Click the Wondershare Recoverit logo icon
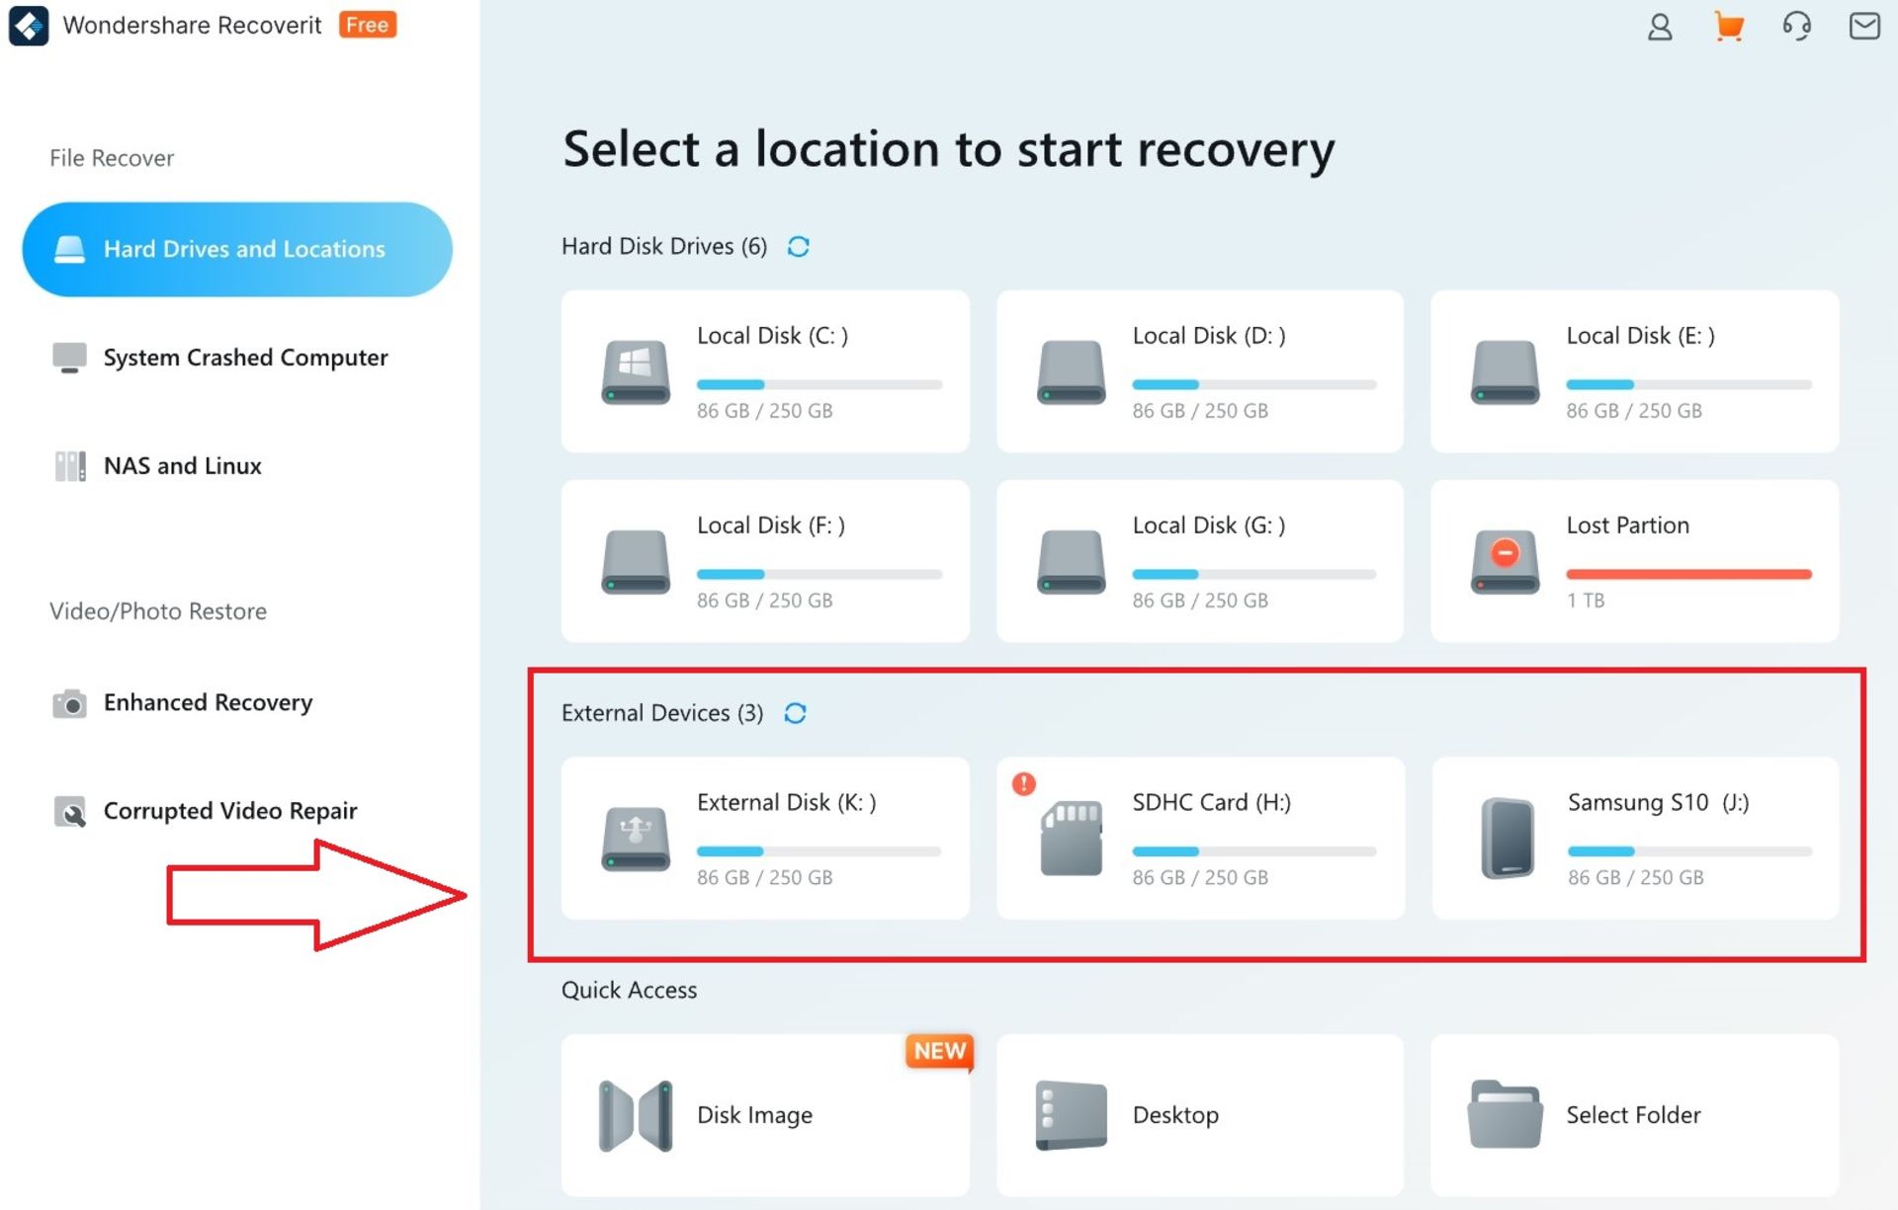 tap(29, 26)
